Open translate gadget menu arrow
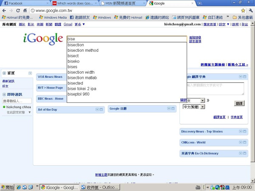 coord(241,77)
